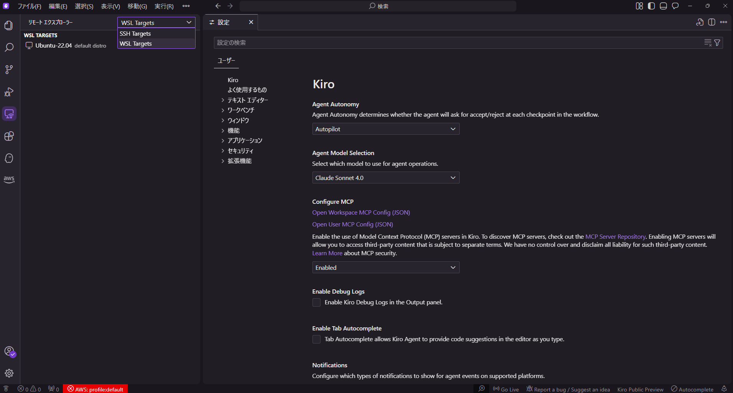Split the editor to the side

(x=712, y=22)
